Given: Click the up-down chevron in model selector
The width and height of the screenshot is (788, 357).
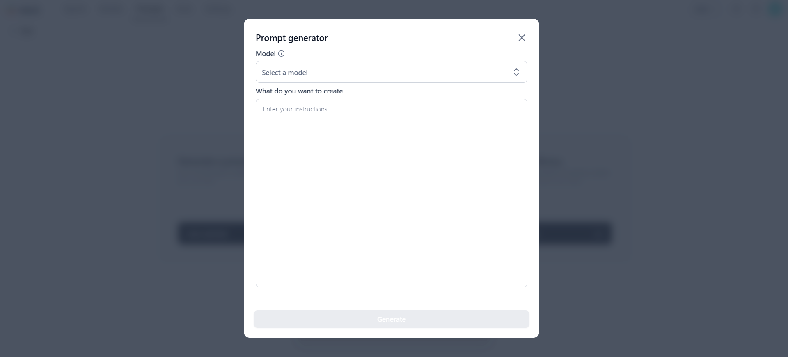Looking at the screenshot, I should pyautogui.click(x=516, y=72).
